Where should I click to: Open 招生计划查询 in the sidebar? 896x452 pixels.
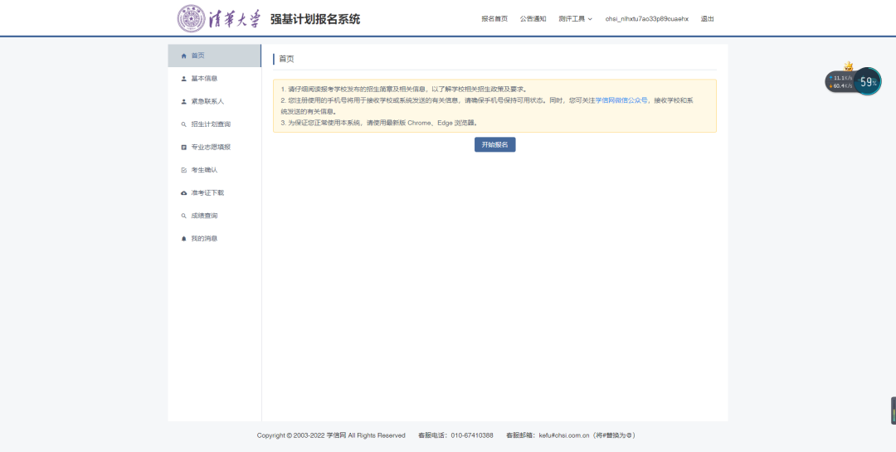[x=214, y=124]
